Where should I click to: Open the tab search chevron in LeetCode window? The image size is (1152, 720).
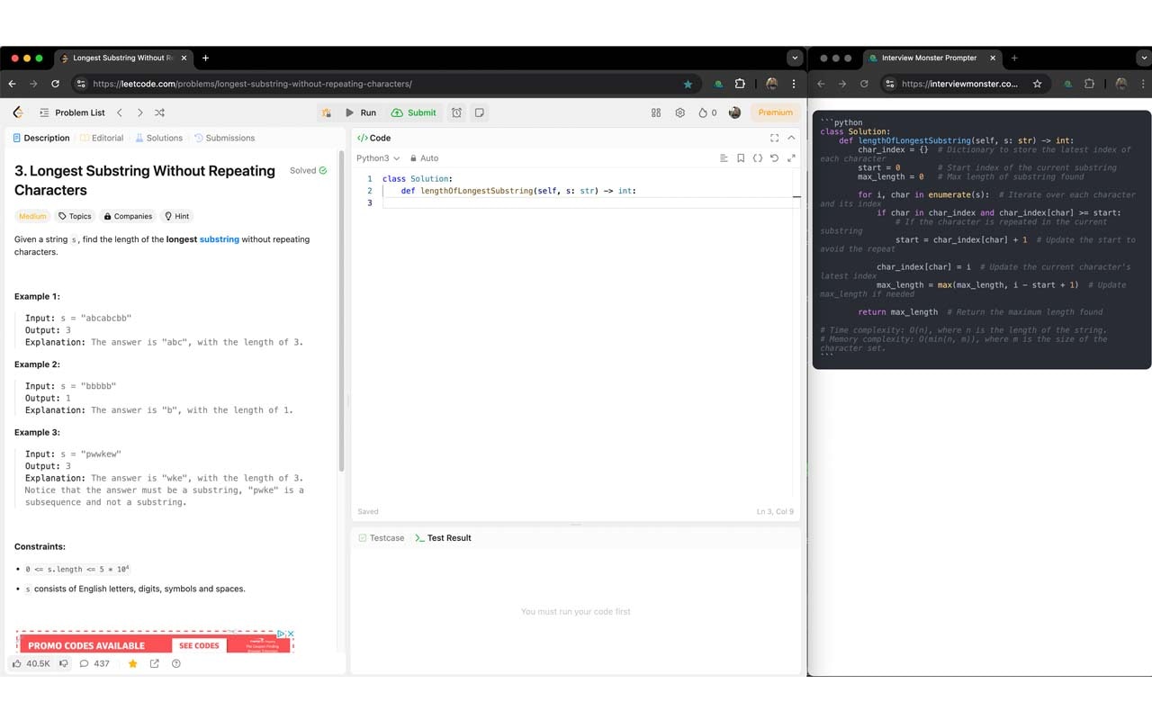(x=794, y=58)
